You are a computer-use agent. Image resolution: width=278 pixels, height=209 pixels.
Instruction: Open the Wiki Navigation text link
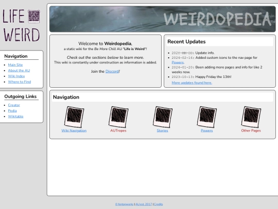[74, 131]
